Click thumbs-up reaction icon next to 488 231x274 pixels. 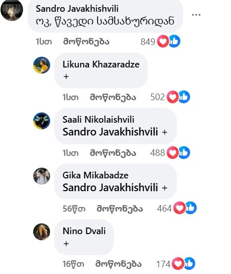tap(184, 152)
